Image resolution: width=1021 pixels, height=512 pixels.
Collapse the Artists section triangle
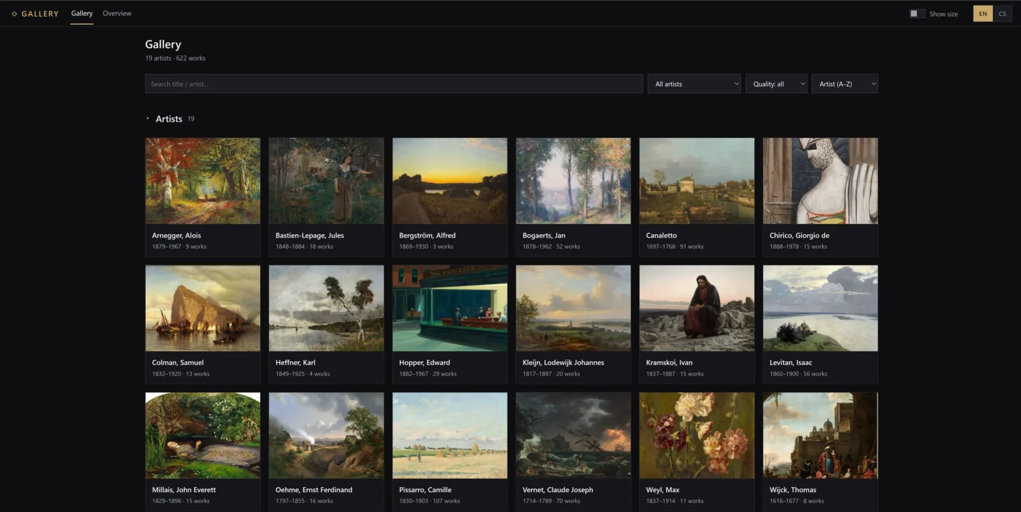click(x=147, y=119)
